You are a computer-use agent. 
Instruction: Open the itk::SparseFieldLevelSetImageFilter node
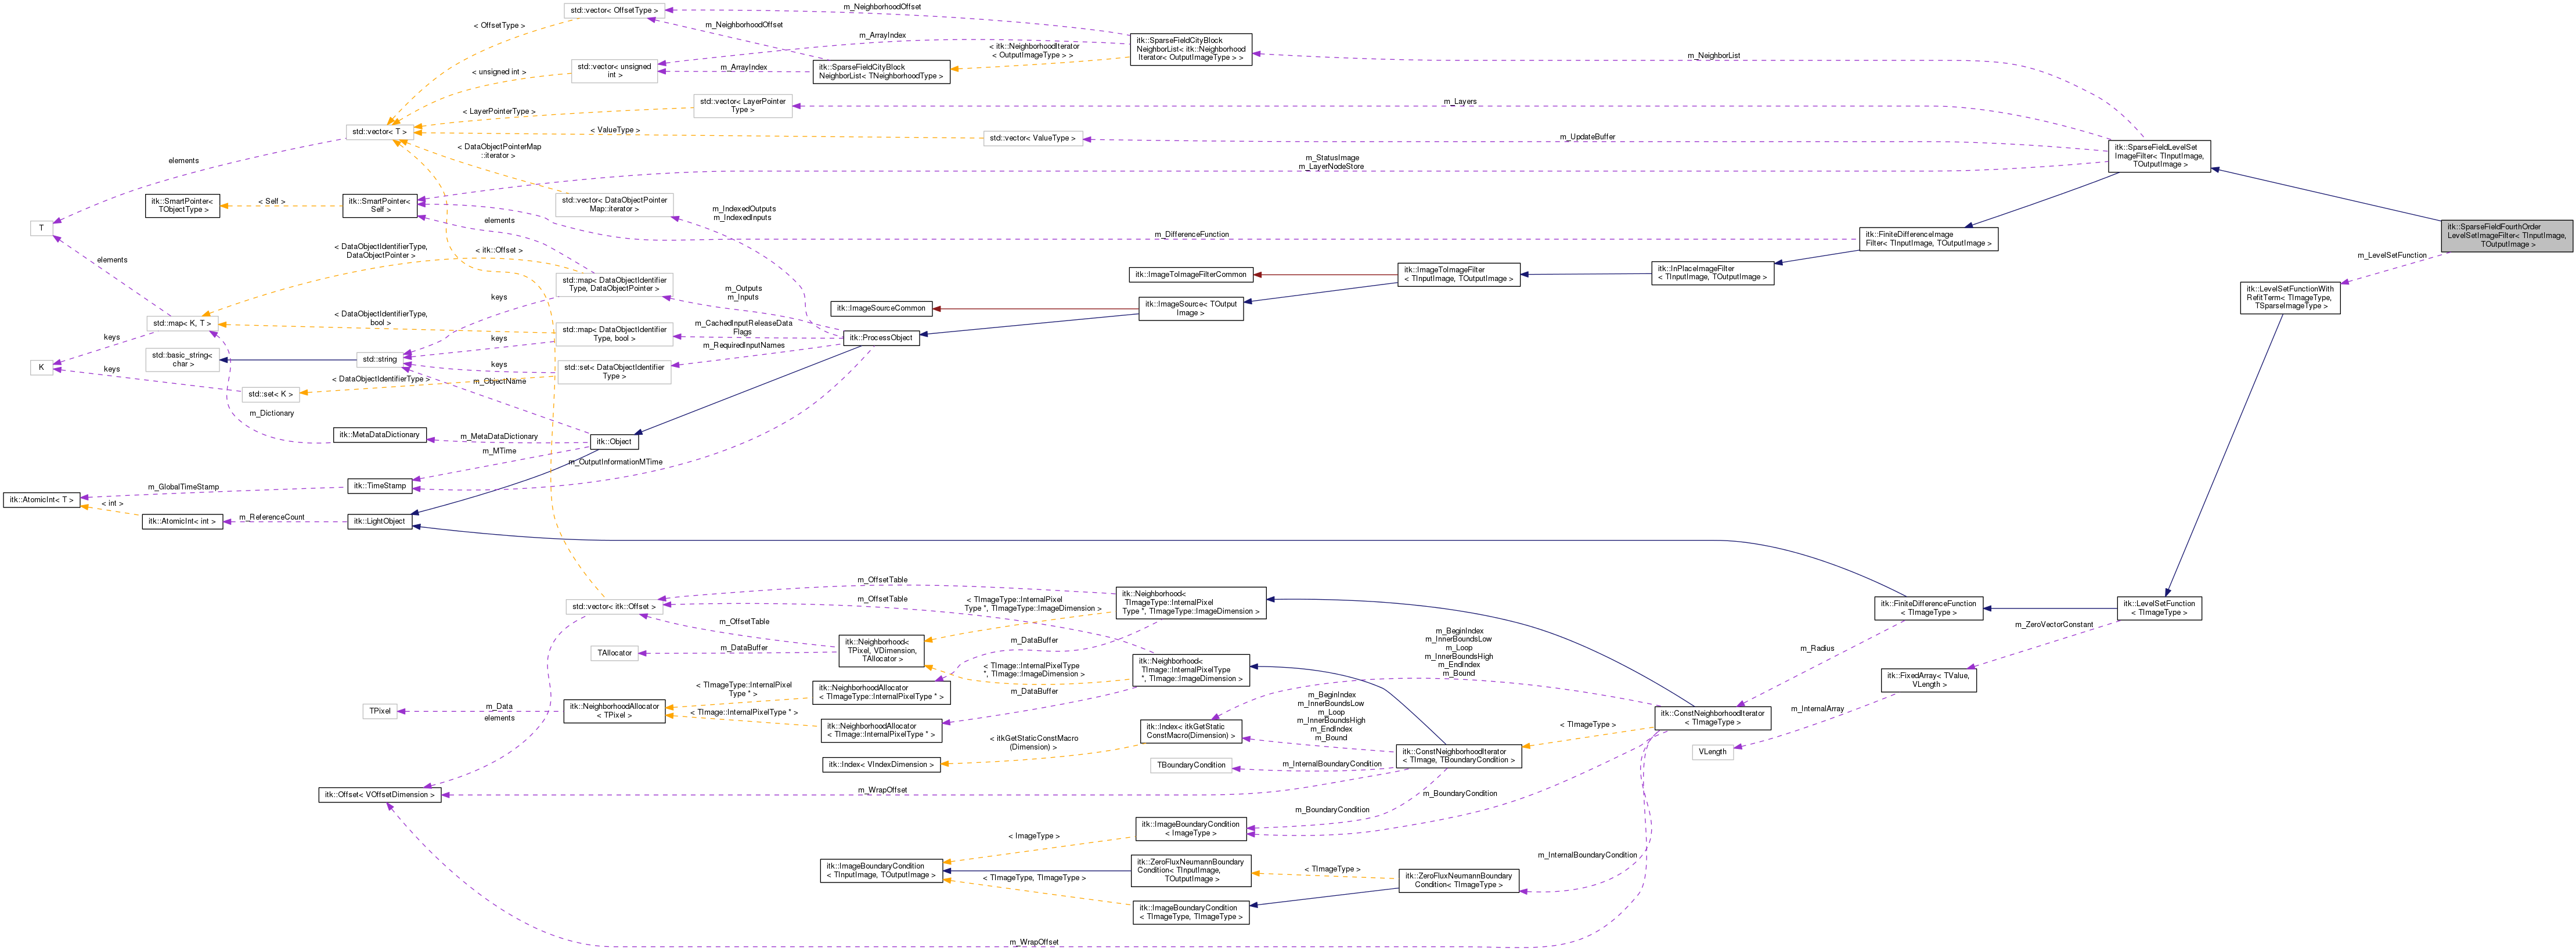pos(2159,155)
